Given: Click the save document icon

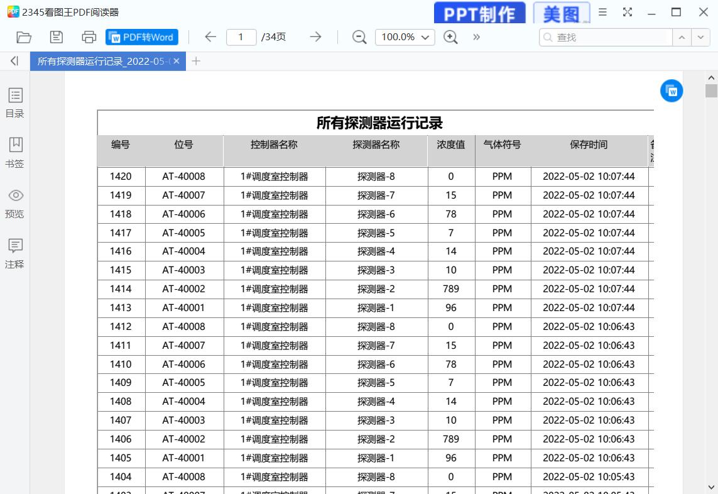Looking at the screenshot, I should click(57, 37).
